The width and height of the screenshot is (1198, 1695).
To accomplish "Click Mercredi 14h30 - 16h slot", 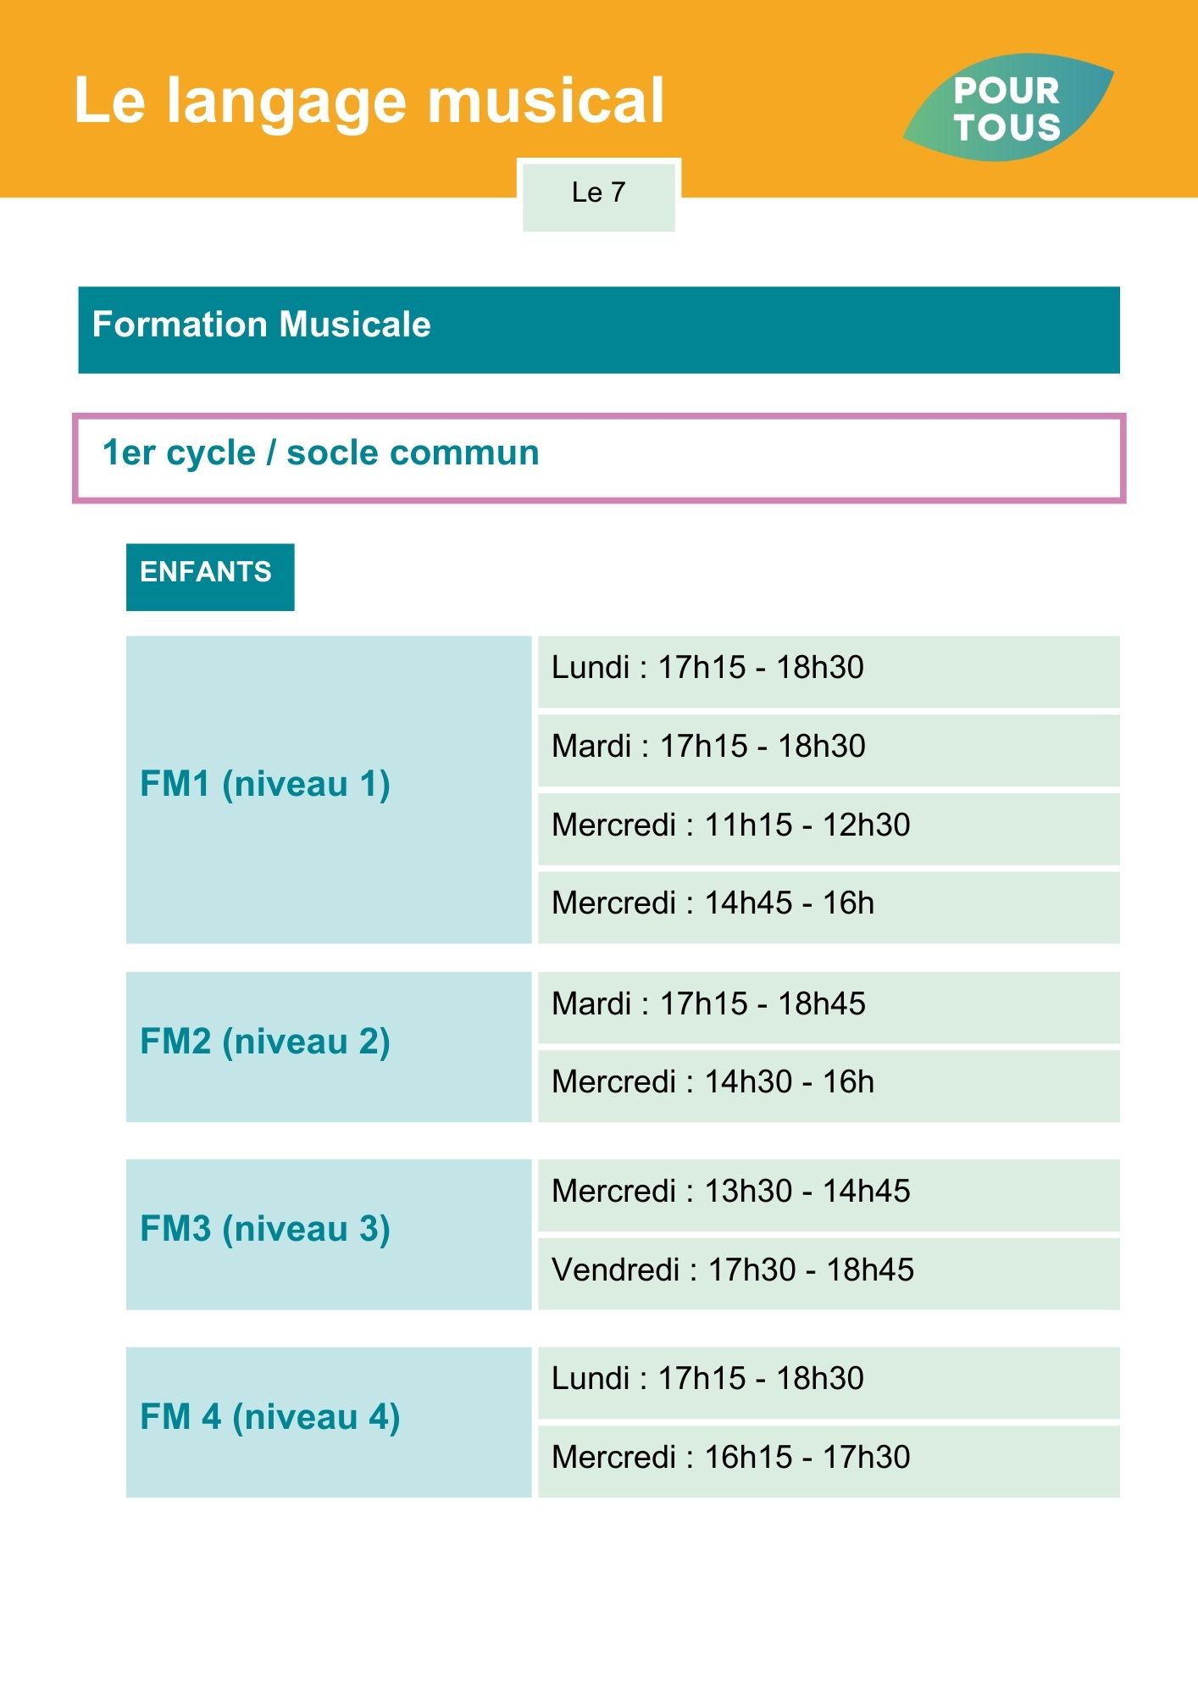I will coord(829,1086).
